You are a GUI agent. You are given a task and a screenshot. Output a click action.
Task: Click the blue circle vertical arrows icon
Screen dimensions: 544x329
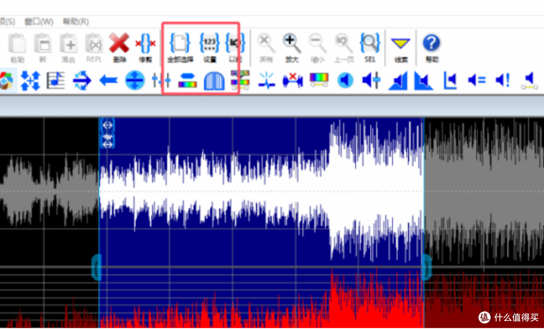135,80
